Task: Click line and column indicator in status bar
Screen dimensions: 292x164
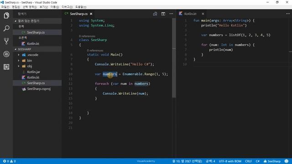Action: pos(187,161)
